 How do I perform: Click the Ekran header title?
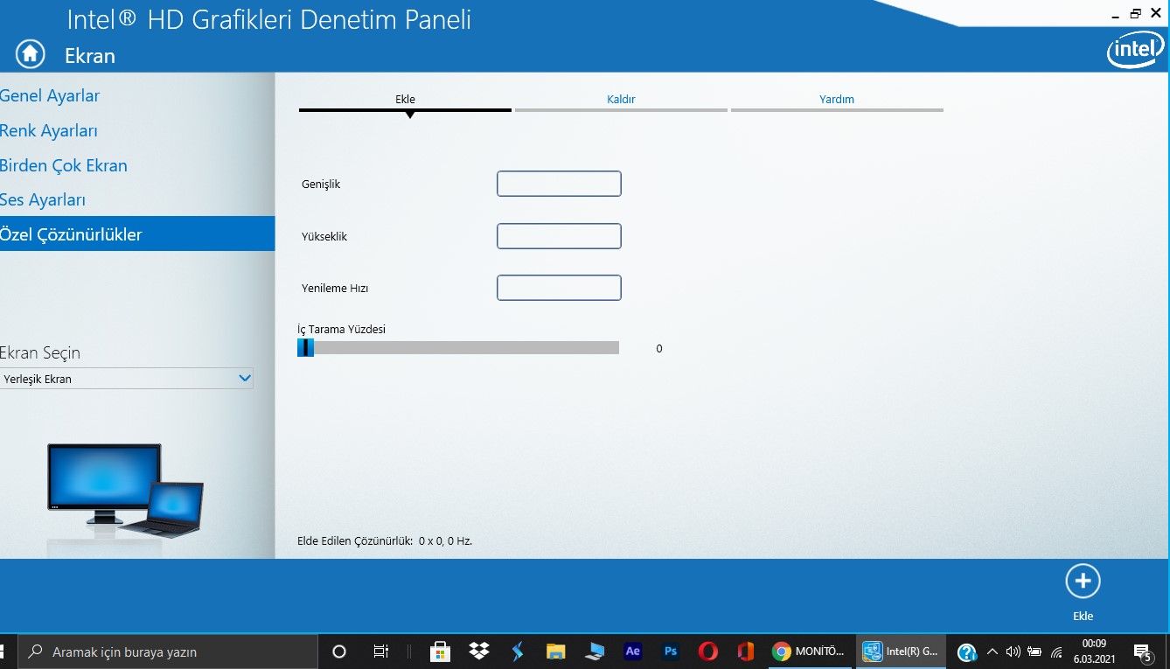tap(90, 55)
